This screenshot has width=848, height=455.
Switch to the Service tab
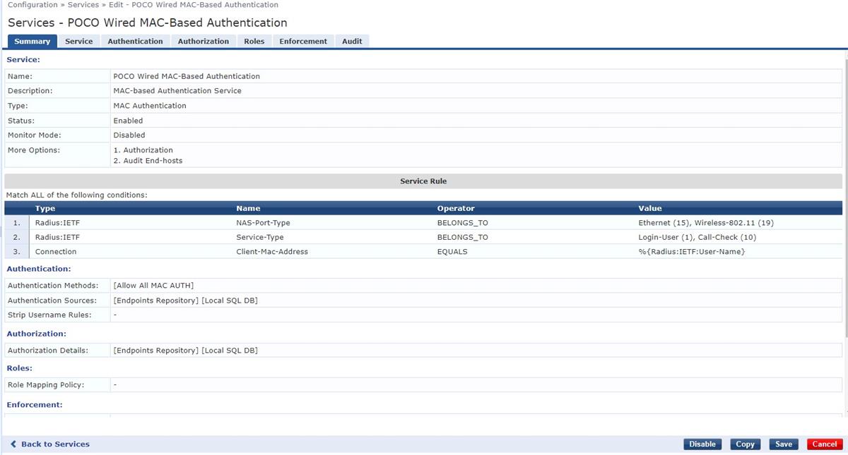coord(79,41)
